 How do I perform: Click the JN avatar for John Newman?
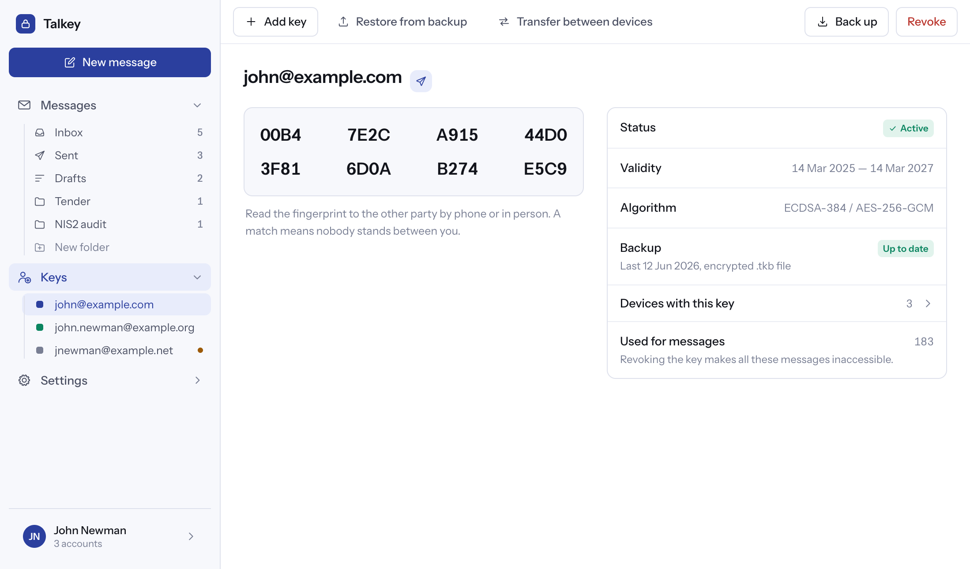(34, 536)
